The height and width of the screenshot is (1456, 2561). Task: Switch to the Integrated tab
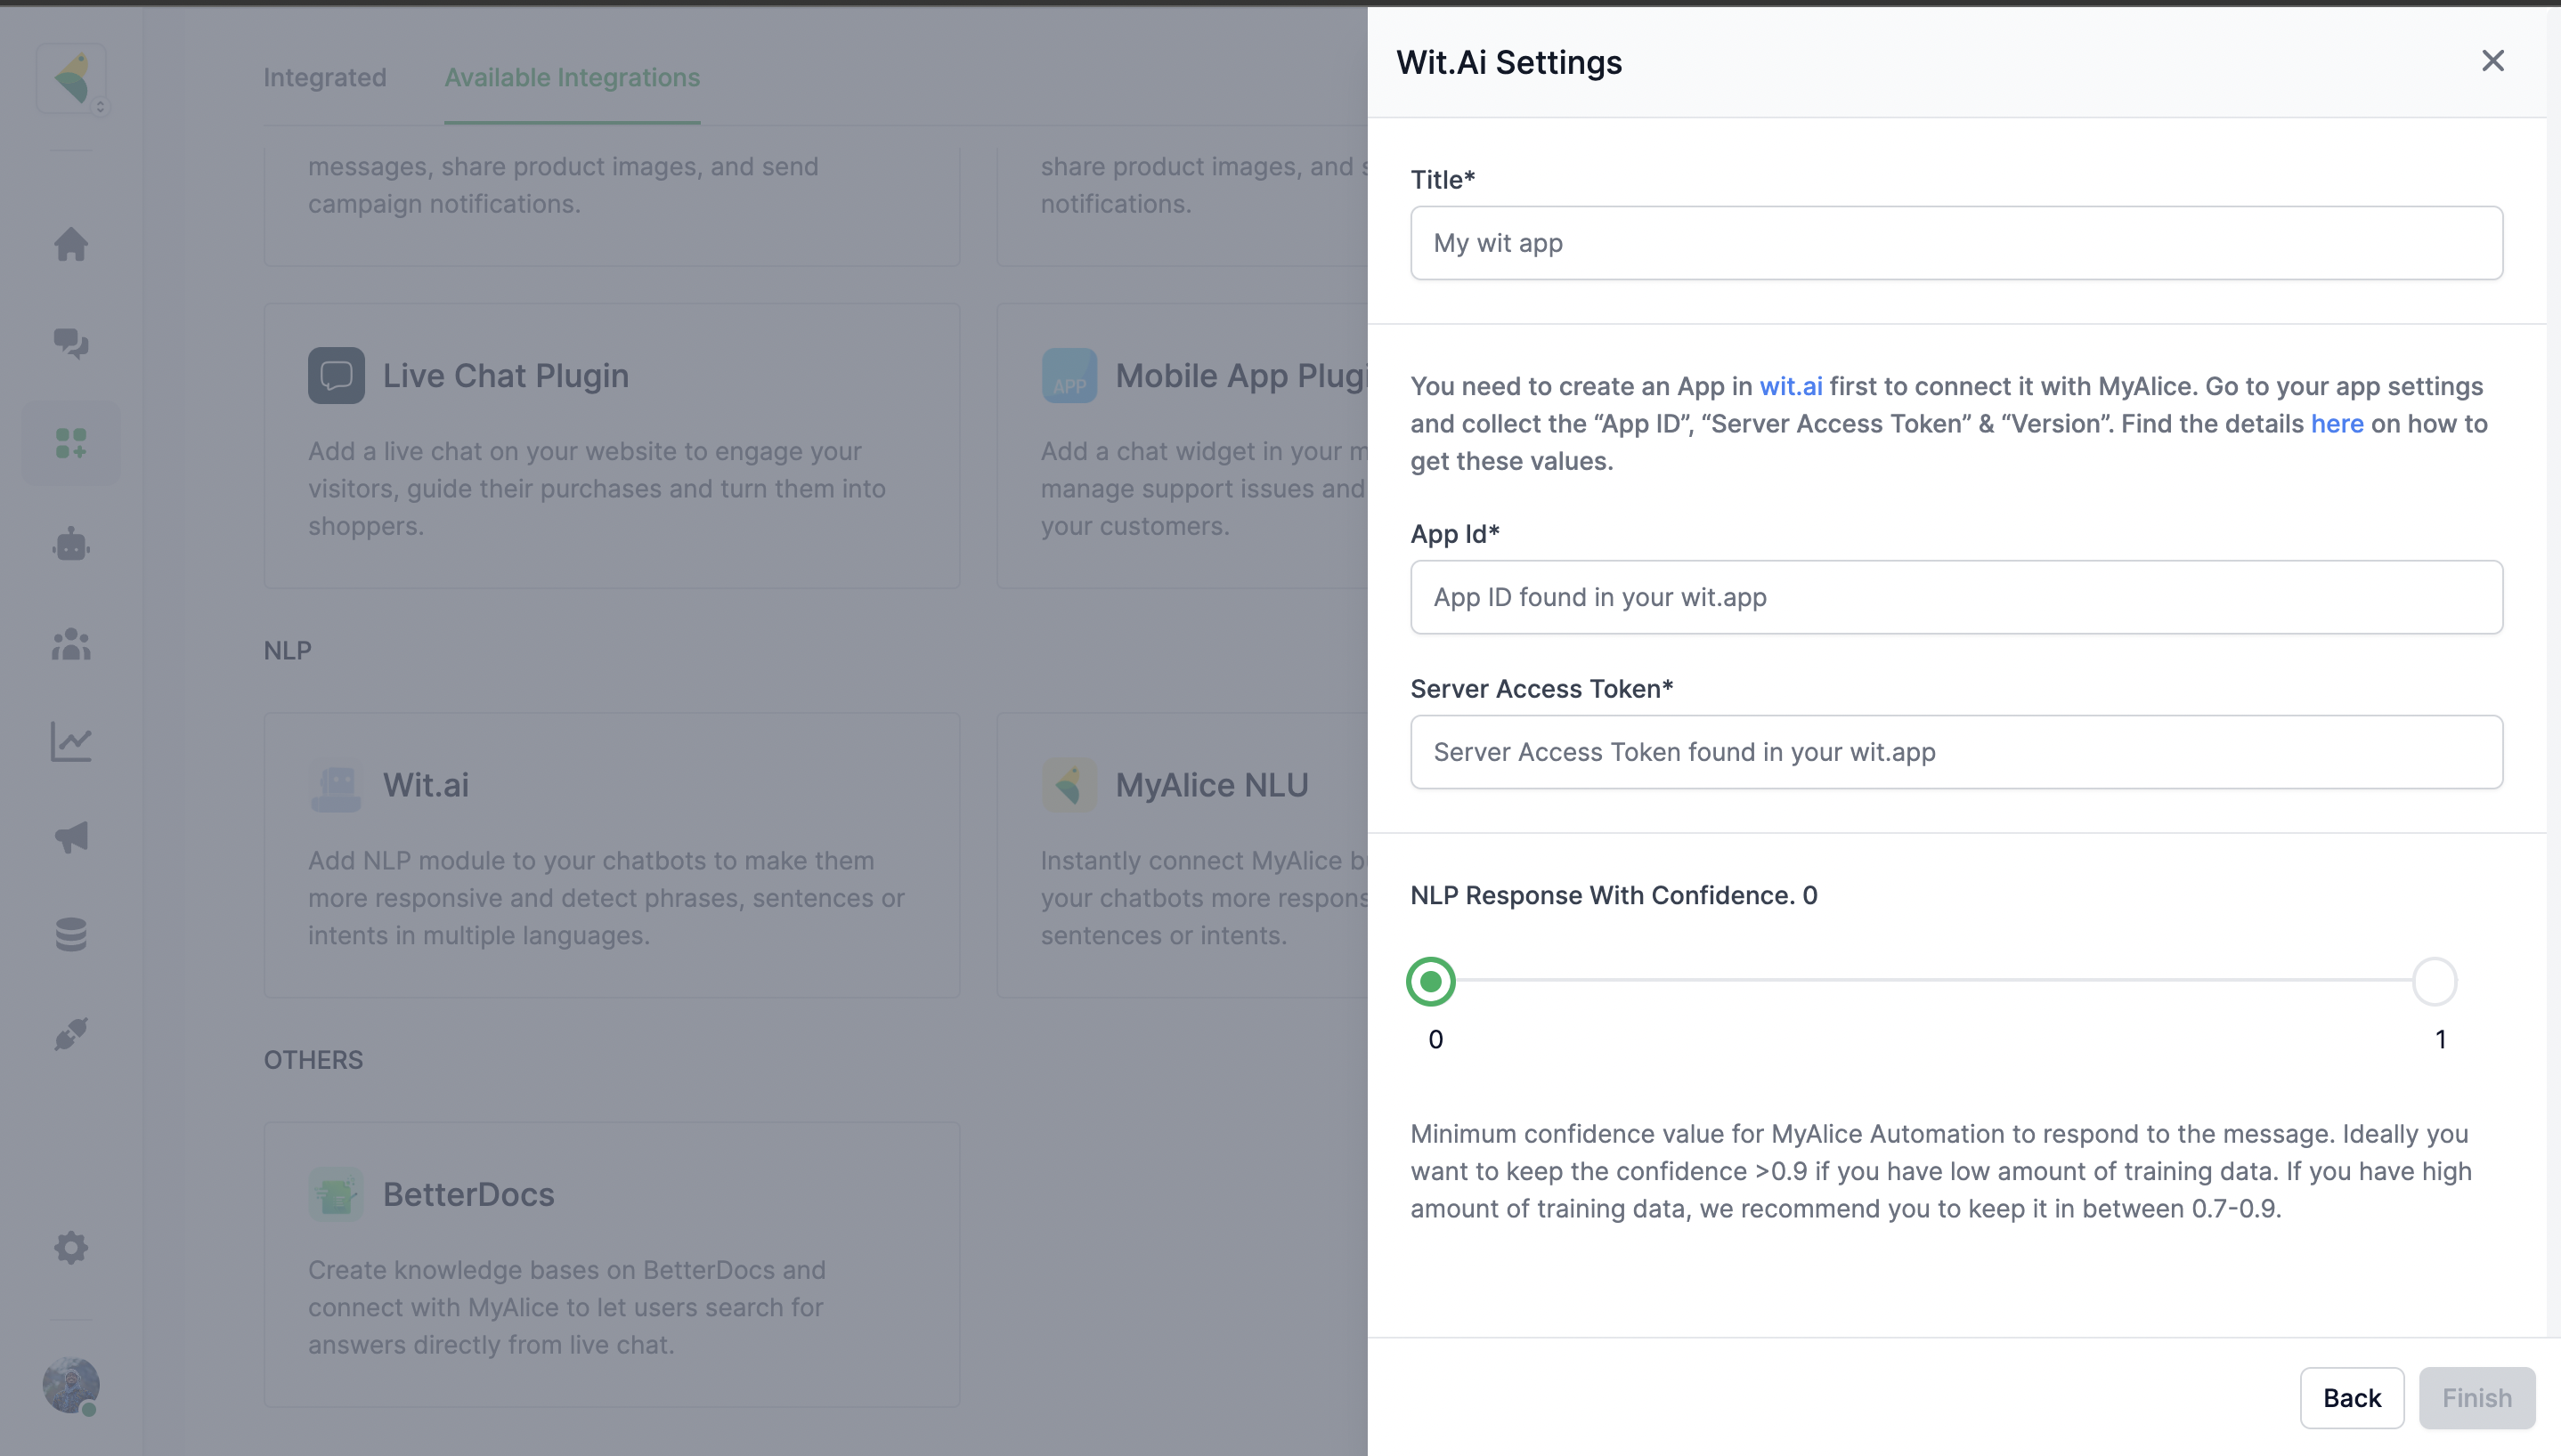(x=324, y=77)
